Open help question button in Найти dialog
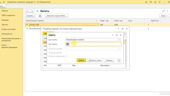This screenshot has width=170, height=96. click(119, 60)
